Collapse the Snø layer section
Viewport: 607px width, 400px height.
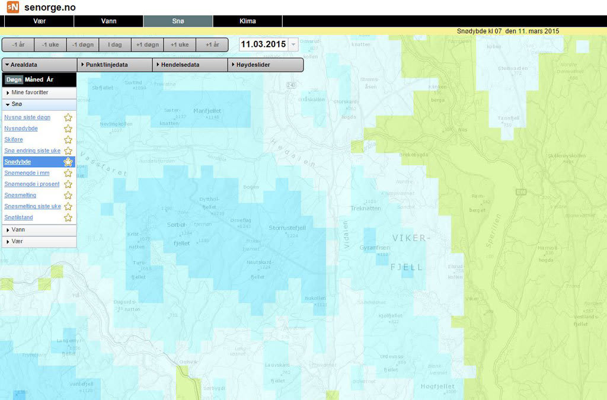(39, 104)
